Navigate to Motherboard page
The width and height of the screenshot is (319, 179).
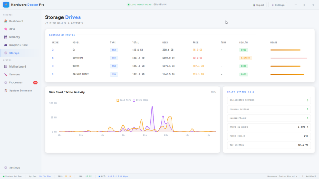[20, 67]
